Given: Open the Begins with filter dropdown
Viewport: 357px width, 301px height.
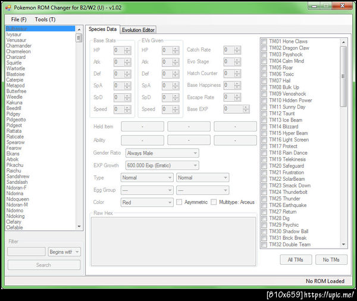Looking at the screenshot, I should click(x=64, y=252).
